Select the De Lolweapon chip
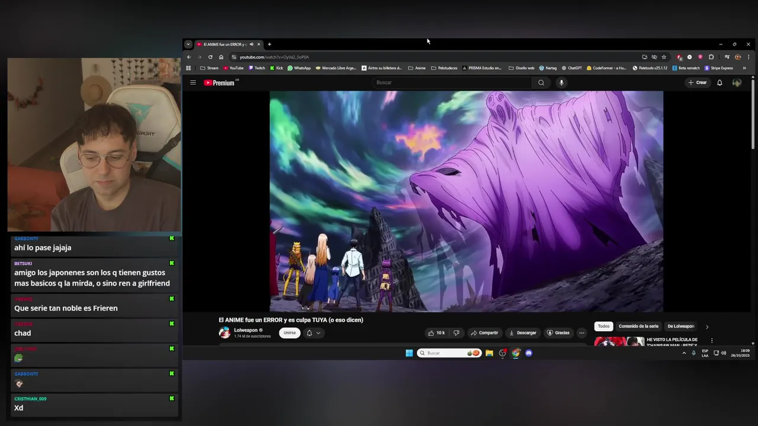Image resolution: width=758 pixels, height=426 pixels. tap(680, 326)
